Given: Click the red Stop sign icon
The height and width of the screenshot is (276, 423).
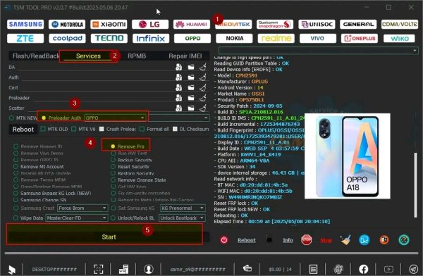Looking at the screenshot, I should 307,239.
